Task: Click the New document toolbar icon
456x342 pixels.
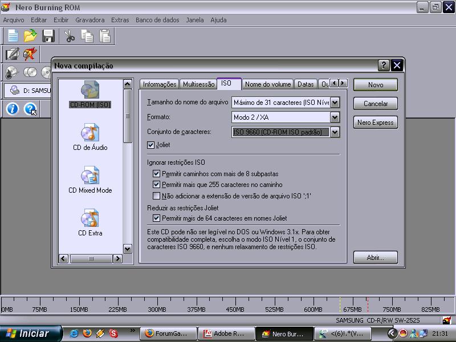Action: [13, 36]
